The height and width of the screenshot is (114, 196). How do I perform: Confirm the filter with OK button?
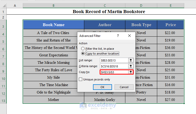pos(102,87)
